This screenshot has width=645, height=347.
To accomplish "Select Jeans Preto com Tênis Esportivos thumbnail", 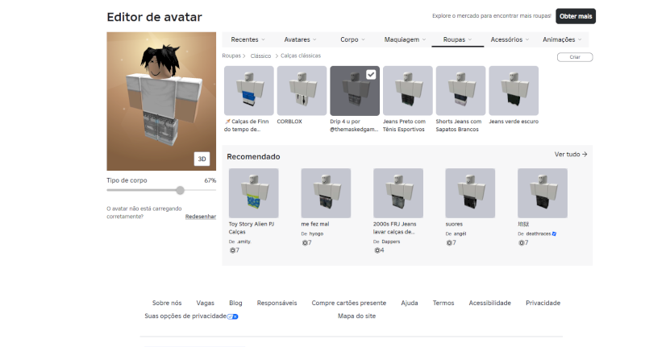I will tap(408, 91).
